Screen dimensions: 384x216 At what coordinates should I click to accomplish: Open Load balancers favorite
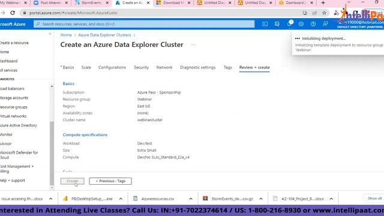(12, 89)
